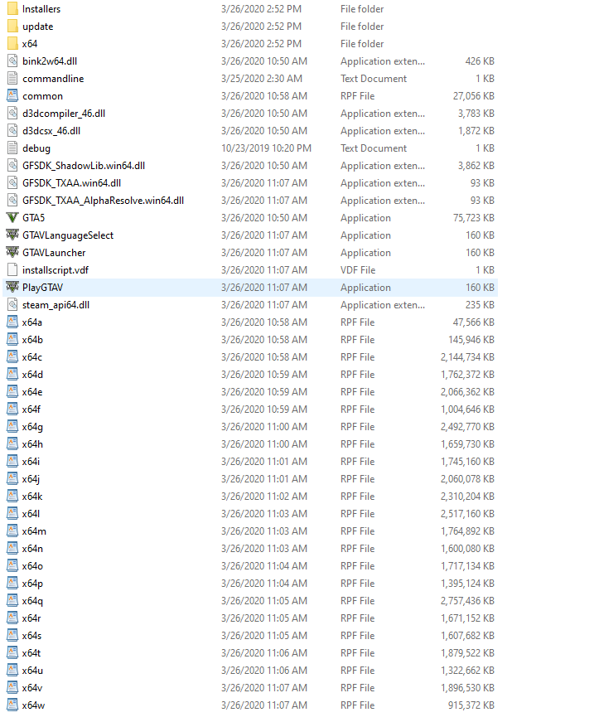Click the VDF File type label
The width and height of the screenshot is (594, 722).
coord(358,270)
